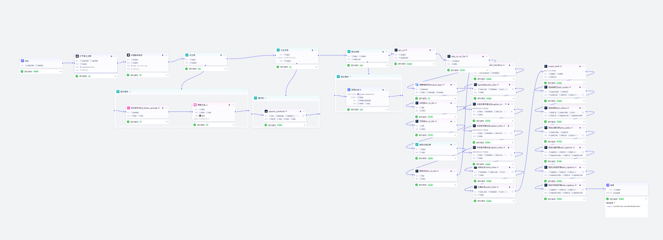Open three-dot menu on 扩写育儿文案 node
The width and height of the screenshot is (663, 240).
click(115, 56)
